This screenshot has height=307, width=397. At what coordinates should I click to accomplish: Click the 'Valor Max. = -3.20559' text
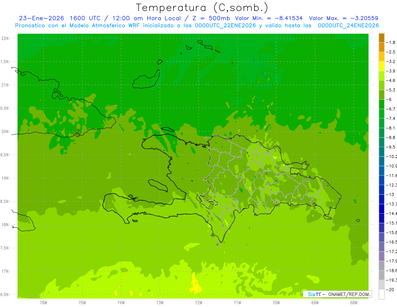click(344, 18)
